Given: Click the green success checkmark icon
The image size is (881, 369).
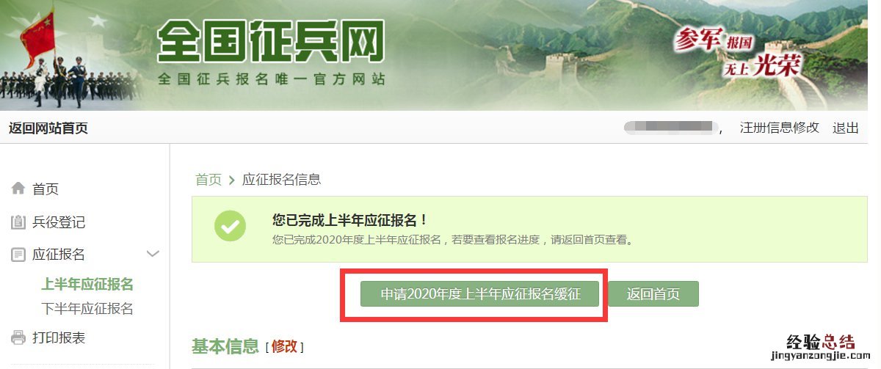Looking at the screenshot, I should [x=230, y=227].
